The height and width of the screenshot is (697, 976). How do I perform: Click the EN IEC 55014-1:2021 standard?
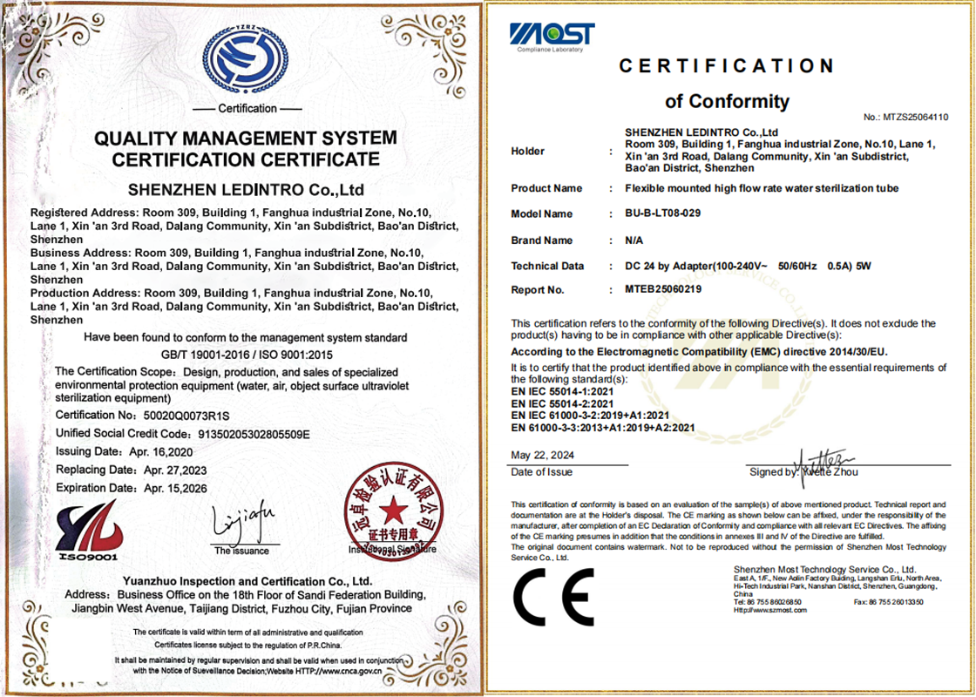(x=562, y=392)
